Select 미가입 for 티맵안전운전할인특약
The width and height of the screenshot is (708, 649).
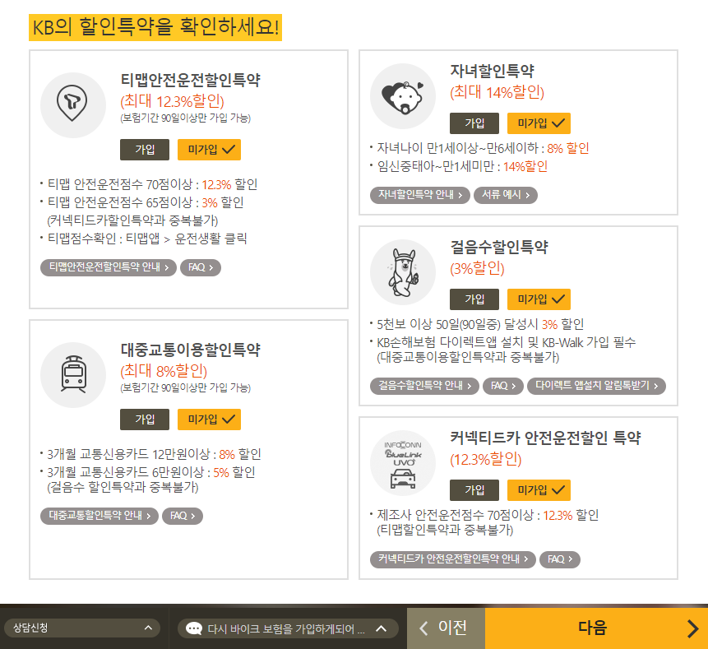coord(209,150)
